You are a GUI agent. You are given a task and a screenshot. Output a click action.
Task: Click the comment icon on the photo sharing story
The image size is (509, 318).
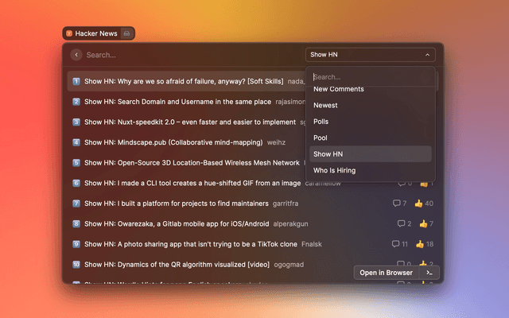(x=396, y=244)
